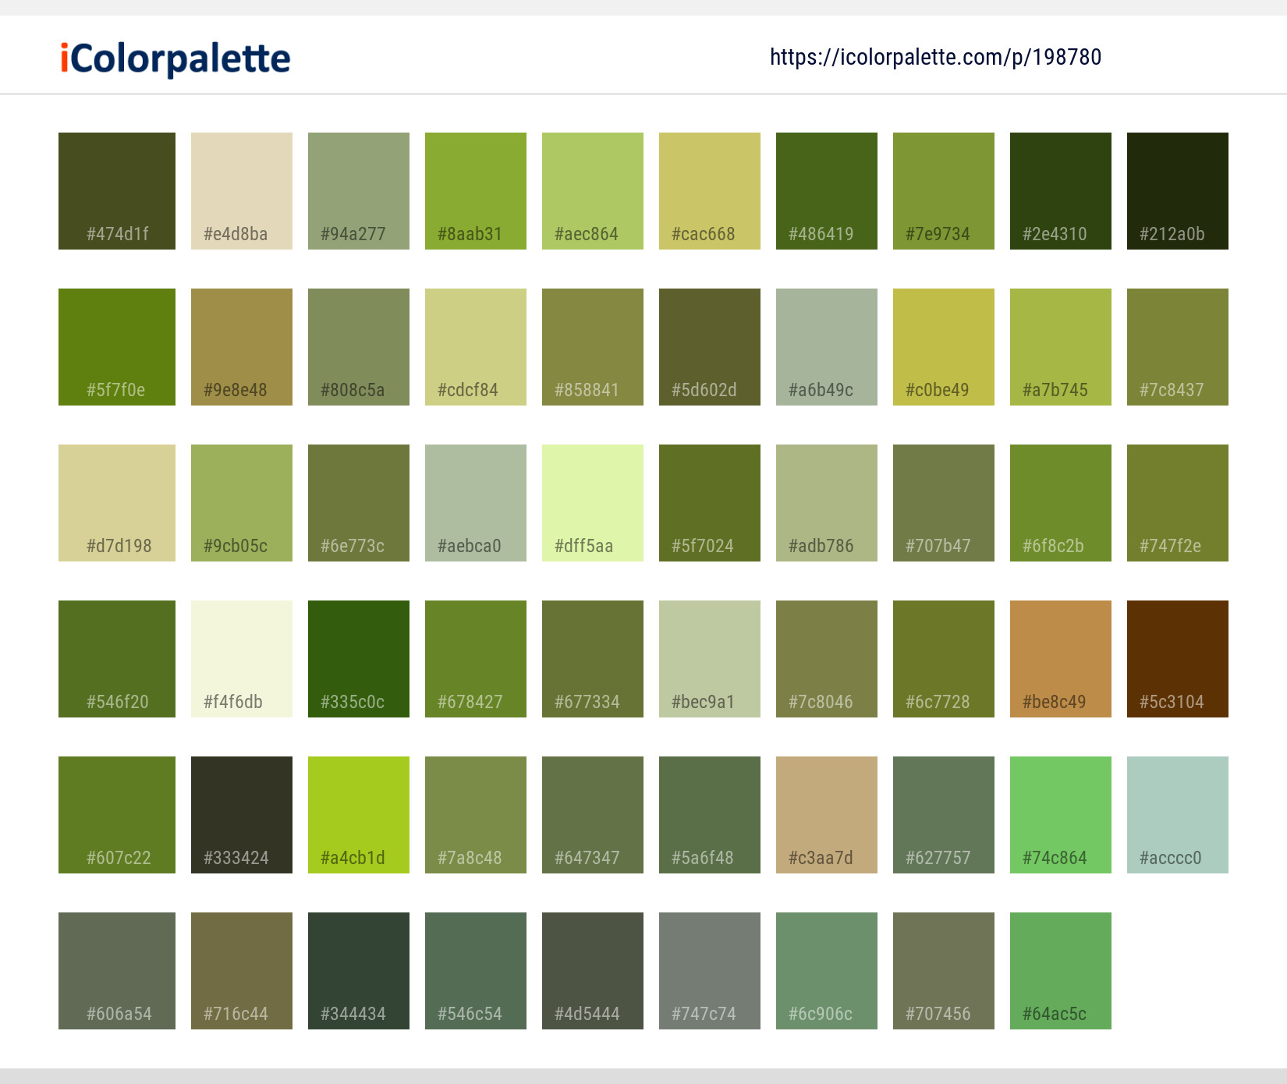The height and width of the screenshot is (1084, 1287).
Task: Click the #6f8c2b swatch
Action: 1061,503
